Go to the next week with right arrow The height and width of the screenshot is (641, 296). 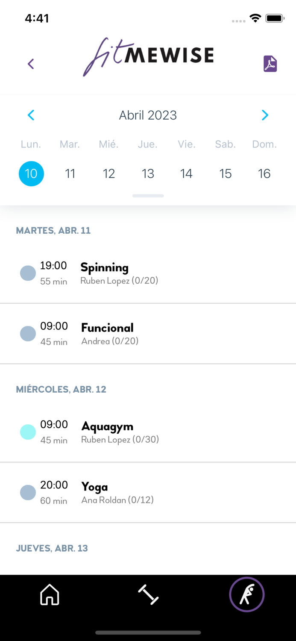(265, 115)
